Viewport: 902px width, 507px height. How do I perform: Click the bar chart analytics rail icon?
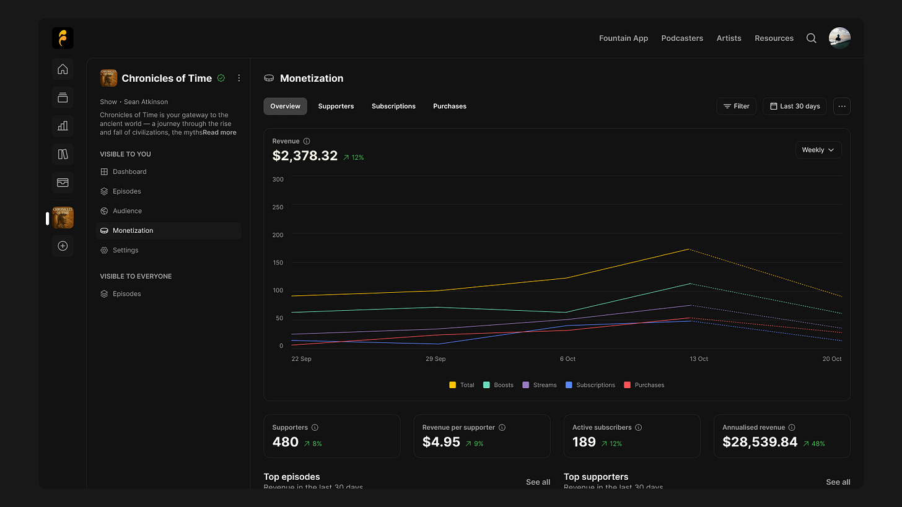point(63,126)
